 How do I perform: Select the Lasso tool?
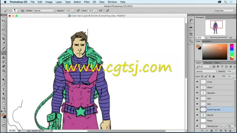tap(4, 30)
